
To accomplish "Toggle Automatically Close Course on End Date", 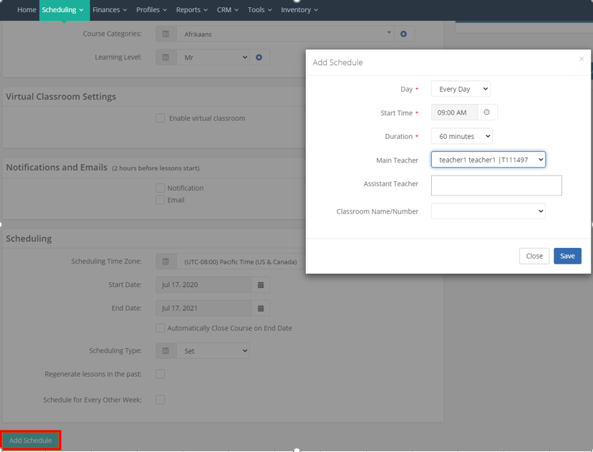I will pyautogui.click(x=160, y=328).
